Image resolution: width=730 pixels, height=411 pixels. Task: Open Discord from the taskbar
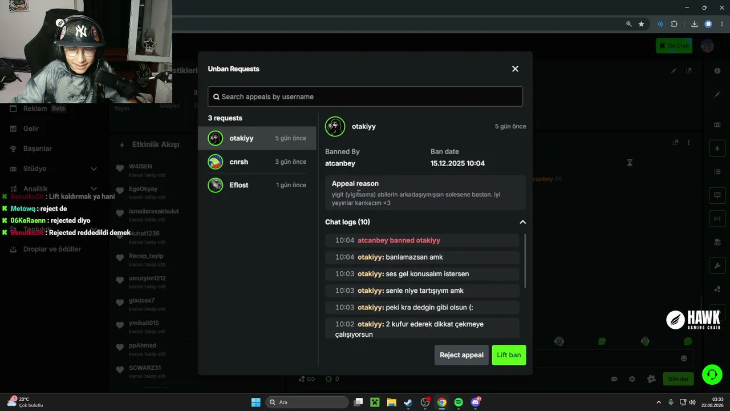(x=476, y=402)
